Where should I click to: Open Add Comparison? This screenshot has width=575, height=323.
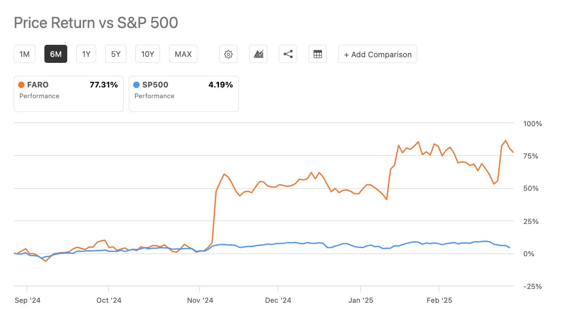click(x=377, y=54)
